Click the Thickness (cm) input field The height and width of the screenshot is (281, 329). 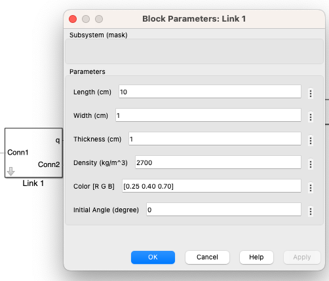tap(215, 139)
